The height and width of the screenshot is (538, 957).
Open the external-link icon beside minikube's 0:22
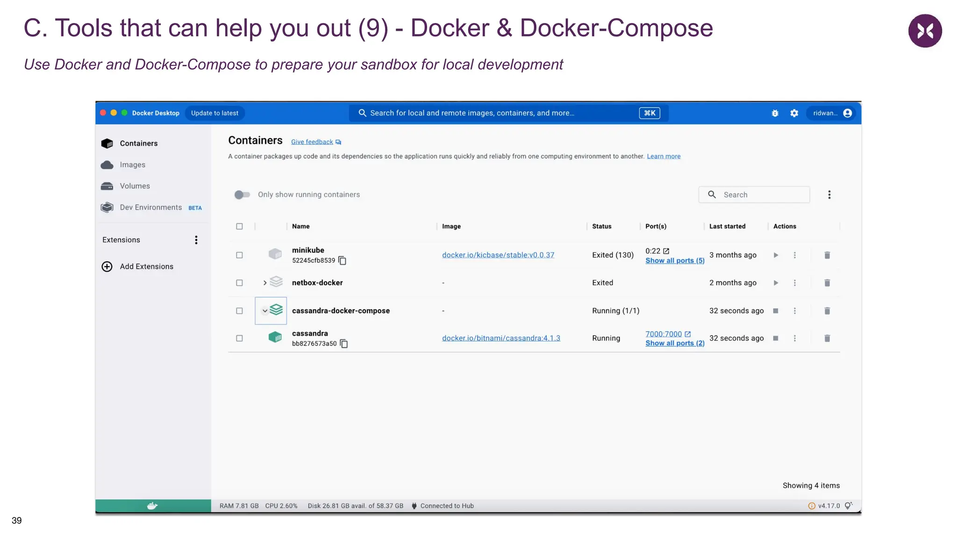point(666,251)
